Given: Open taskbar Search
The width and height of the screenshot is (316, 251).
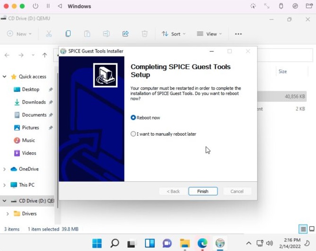Looking at the screenshot, I should pos(115,243).
